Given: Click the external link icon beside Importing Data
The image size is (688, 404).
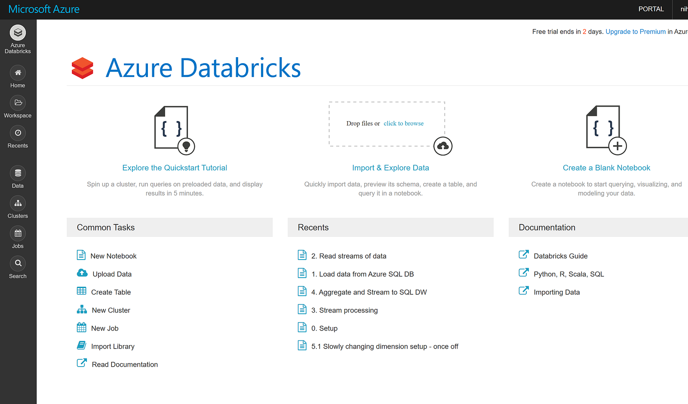Looking at the screenshot, I should coord(524,291).
